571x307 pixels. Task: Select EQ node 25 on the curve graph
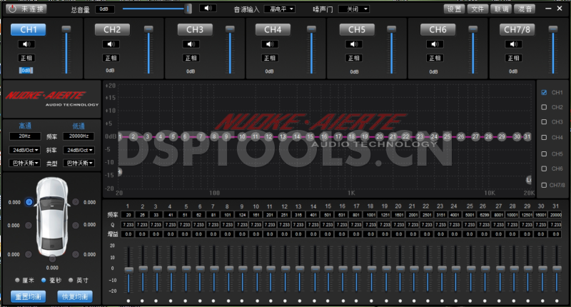tap(448, 136)
